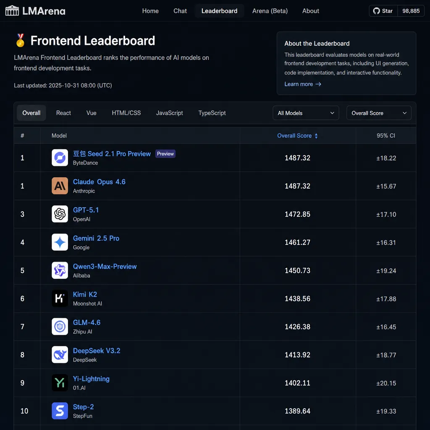Click the LMArena building logo icon
Viewport: 430px width, 430px height.
pos(12,10)
